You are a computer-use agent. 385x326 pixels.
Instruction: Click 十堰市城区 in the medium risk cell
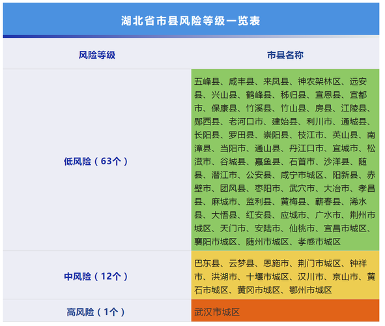click(x=267, y=277)
